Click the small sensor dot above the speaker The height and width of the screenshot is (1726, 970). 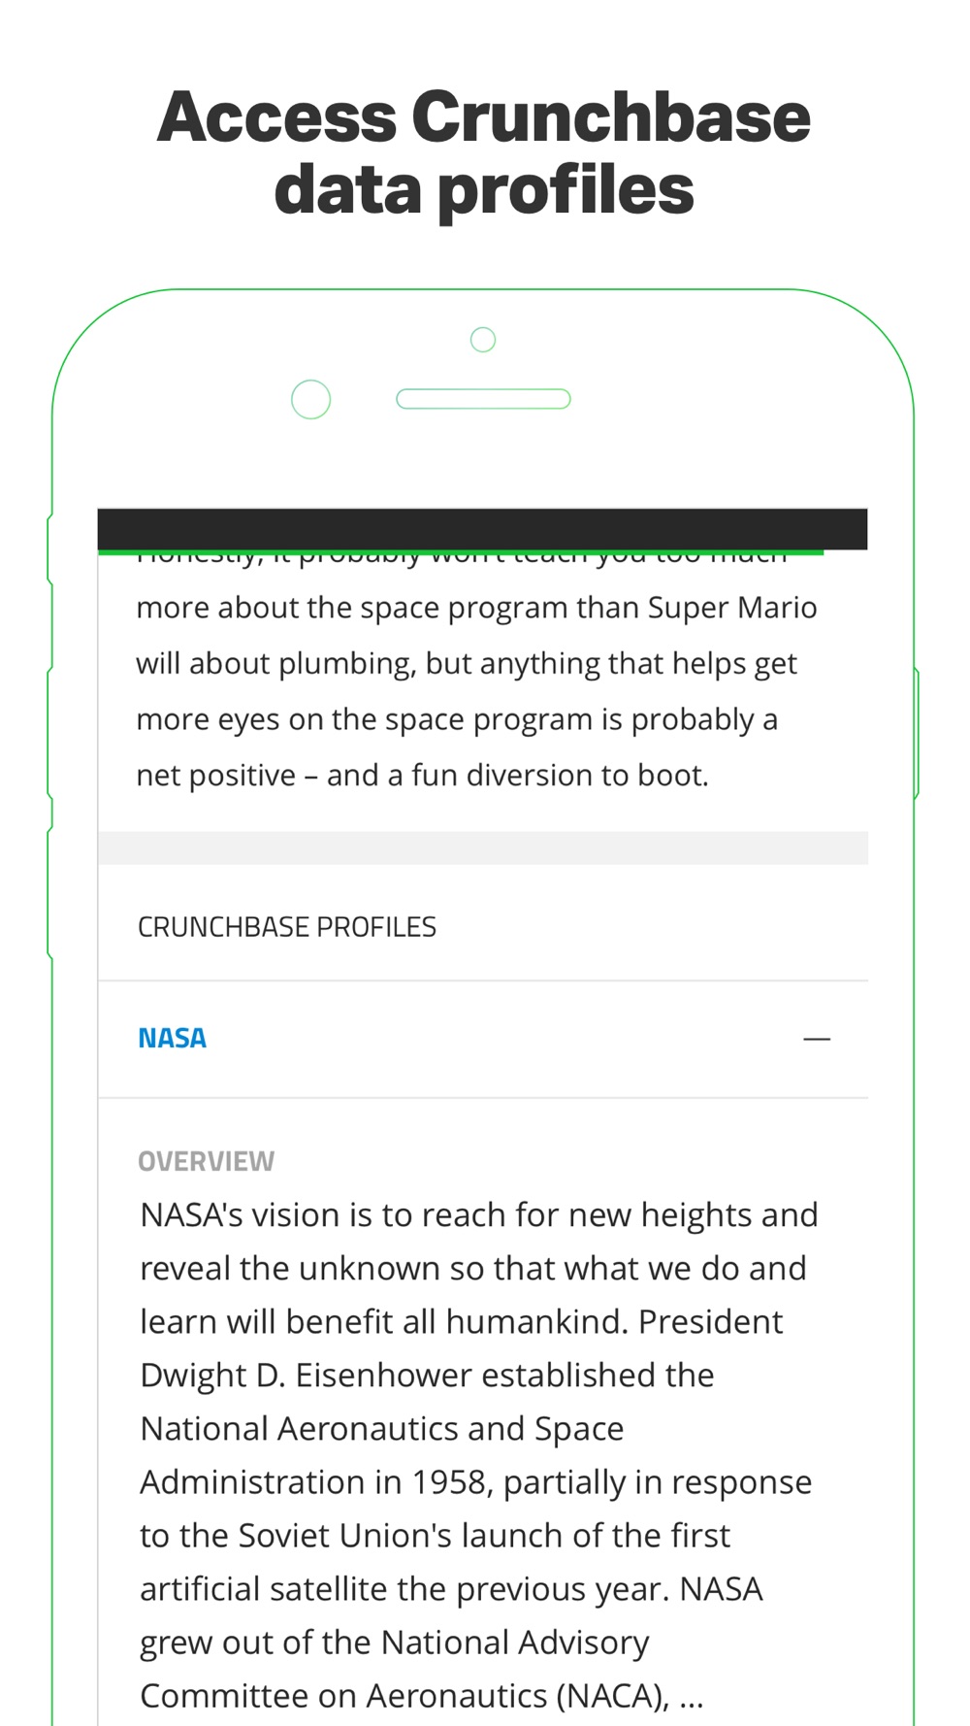pyautogui.click(x=482, y=340)
